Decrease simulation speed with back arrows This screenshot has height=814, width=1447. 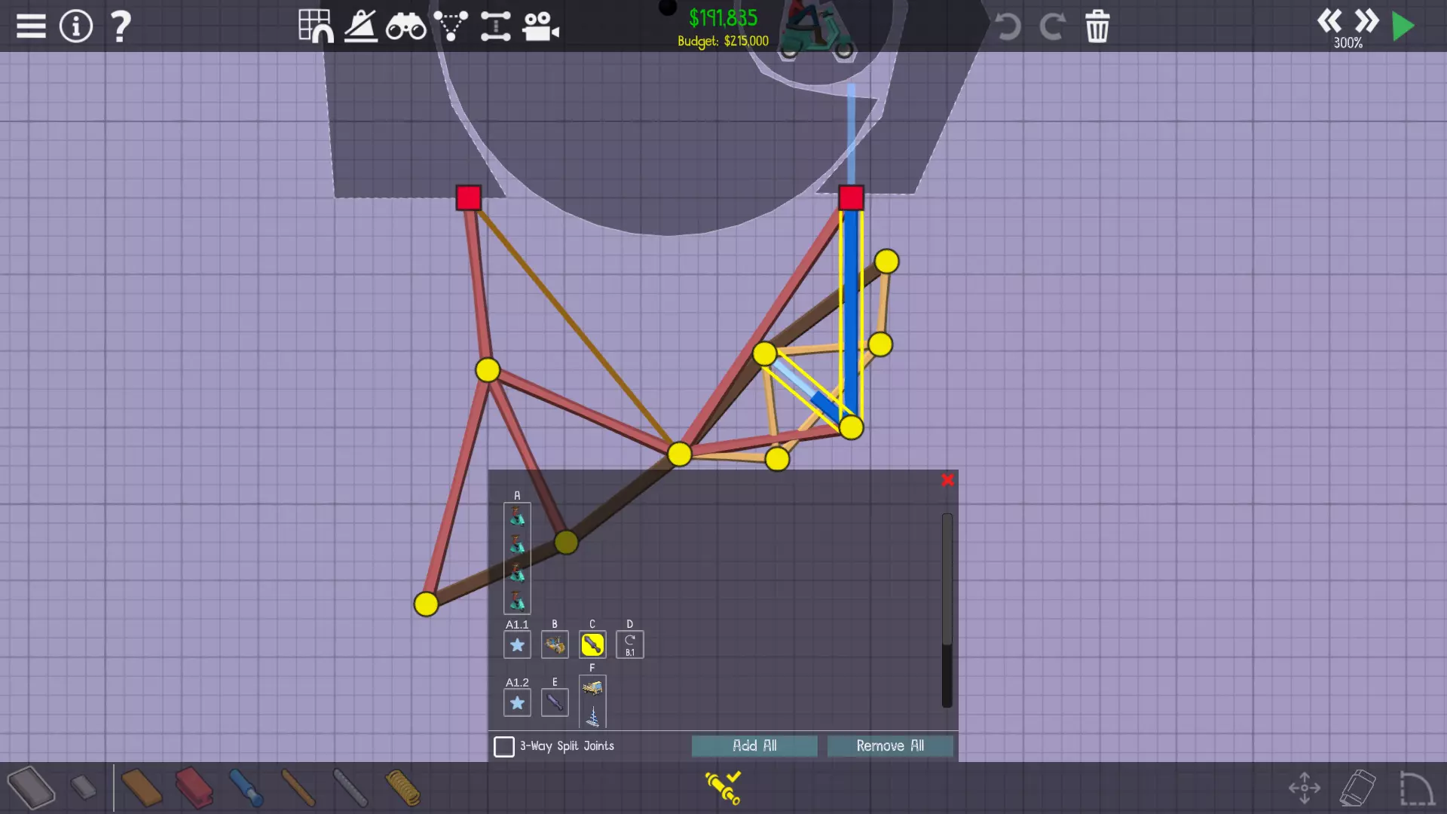coord(1329,21)
